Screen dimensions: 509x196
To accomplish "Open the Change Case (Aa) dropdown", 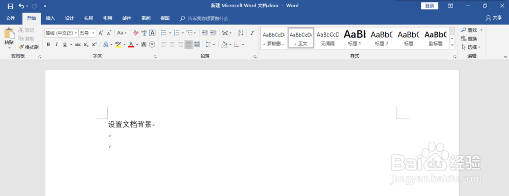I will (x=122, y=32).
